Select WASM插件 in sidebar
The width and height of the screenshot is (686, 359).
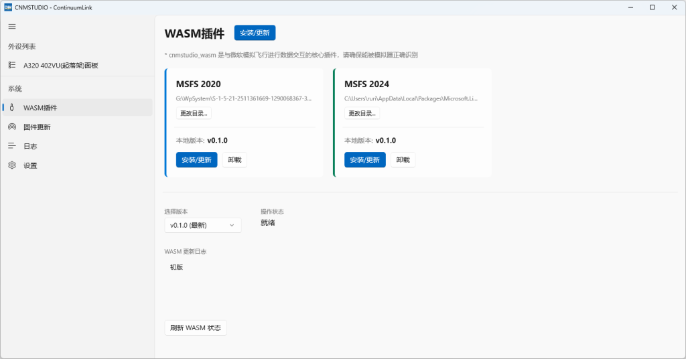[77, 108]
